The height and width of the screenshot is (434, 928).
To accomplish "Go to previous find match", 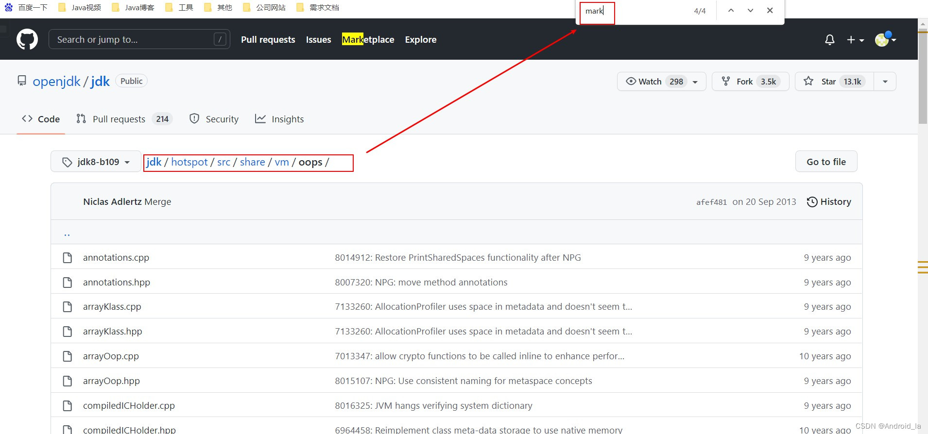I will (x=731, y=11).
